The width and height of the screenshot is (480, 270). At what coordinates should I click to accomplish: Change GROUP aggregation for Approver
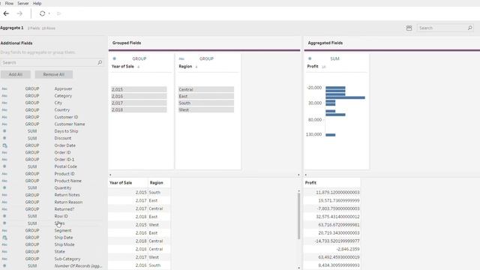[32, 88]
